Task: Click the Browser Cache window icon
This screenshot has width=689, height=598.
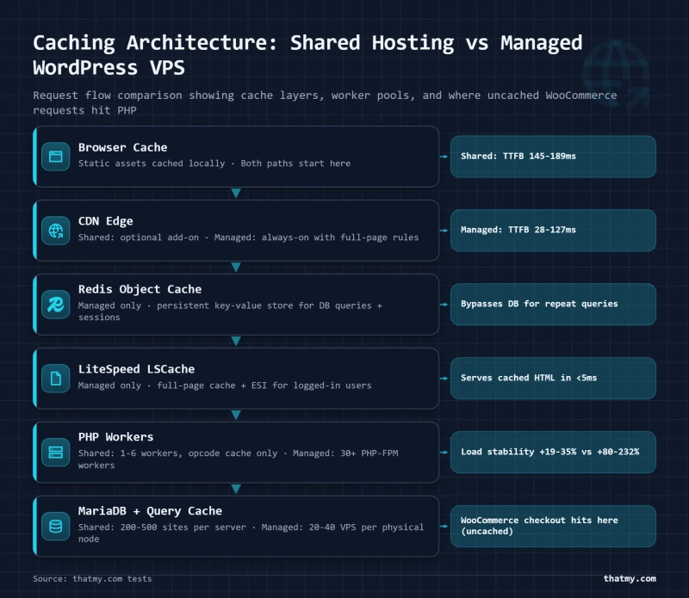Action: [x=56, y=157]
